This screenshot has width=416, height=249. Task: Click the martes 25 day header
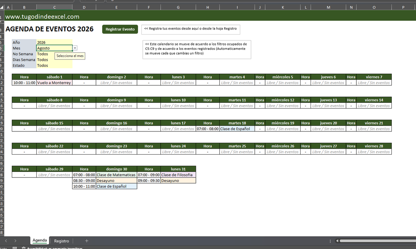click(x=237, y=146)
